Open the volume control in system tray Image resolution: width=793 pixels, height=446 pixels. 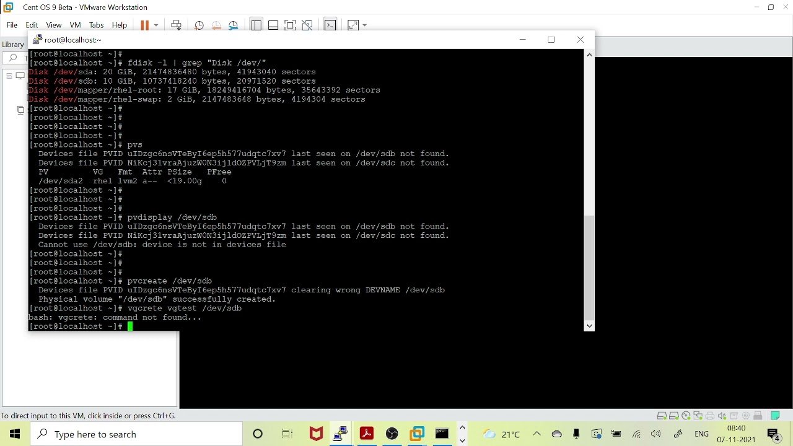[657, 434]
